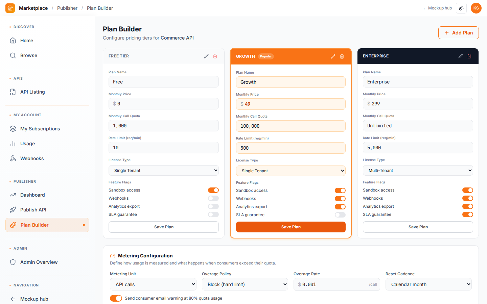Toggle the dark mode theme icon
This screenshot has height=304, width=487.
click(x=461, y=8)
